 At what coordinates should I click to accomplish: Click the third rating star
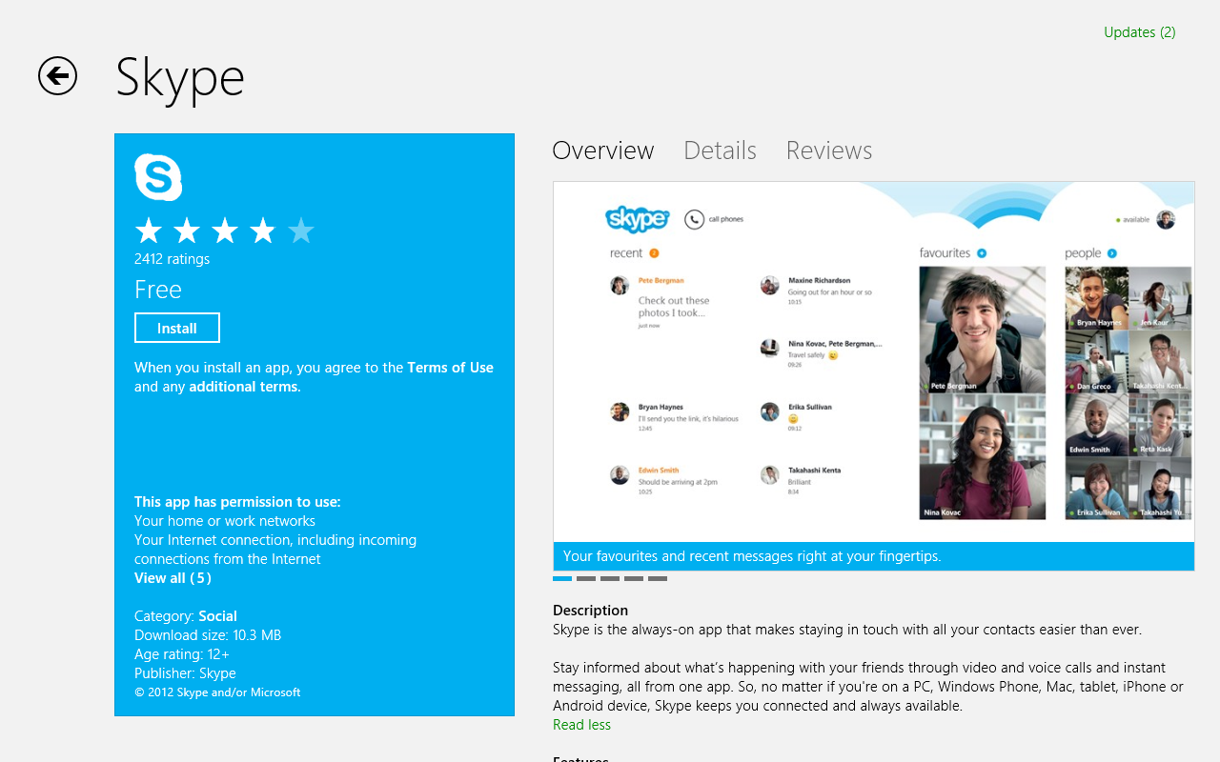(x=225, y=231)
